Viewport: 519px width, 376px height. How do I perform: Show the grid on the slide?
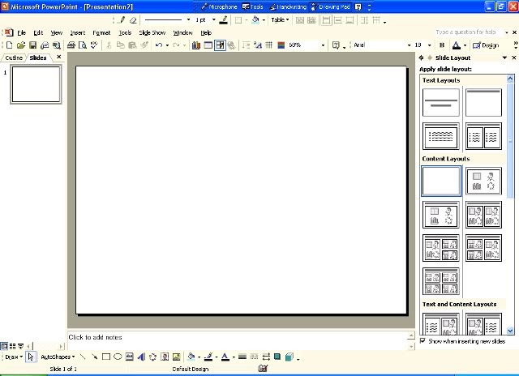click(268, 45)
